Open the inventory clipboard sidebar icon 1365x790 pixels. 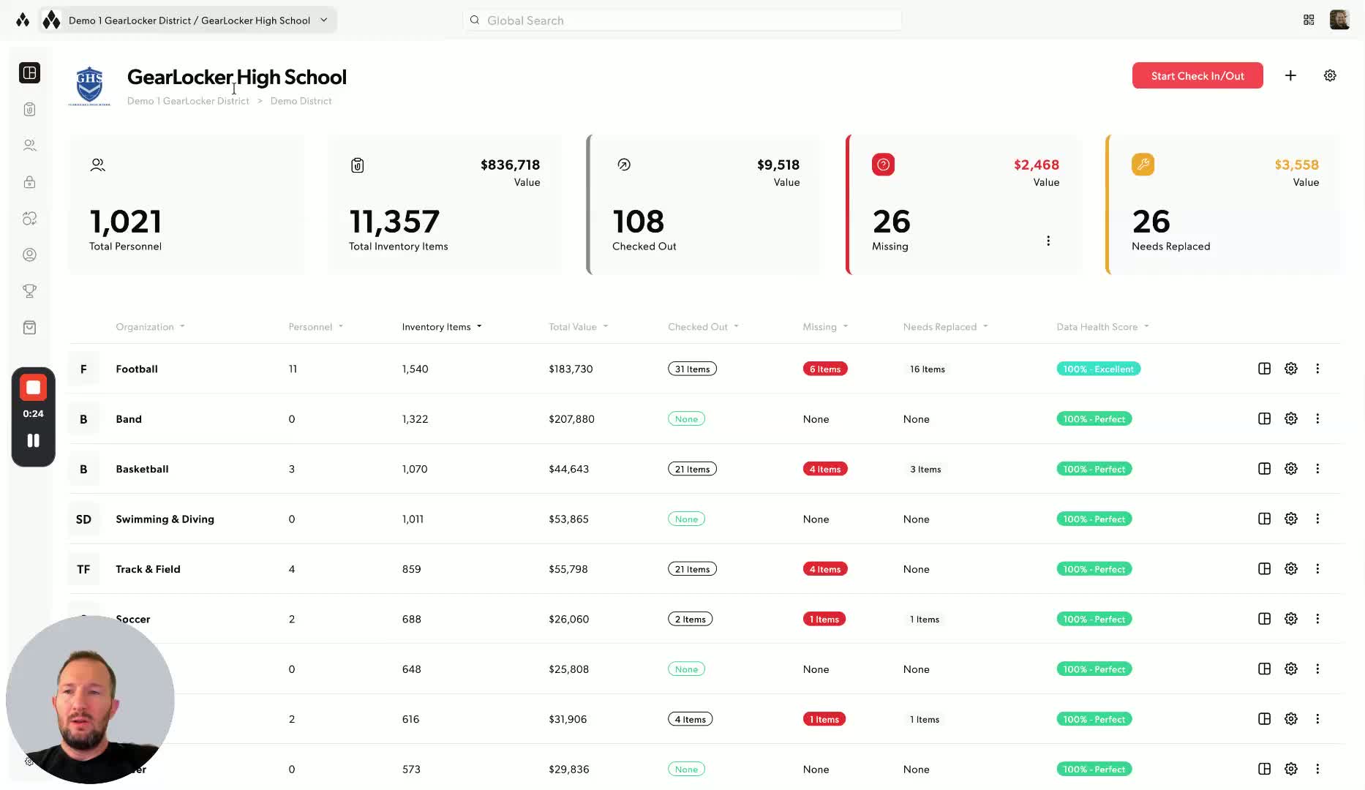point(29,109)
